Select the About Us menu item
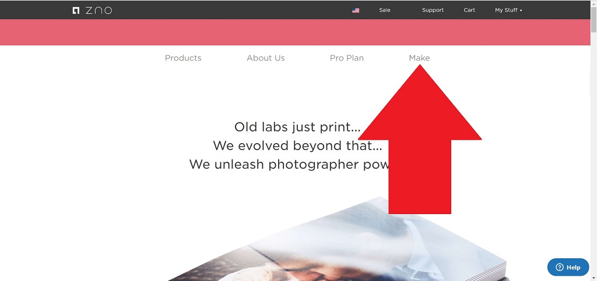 [x=266, y=58]
